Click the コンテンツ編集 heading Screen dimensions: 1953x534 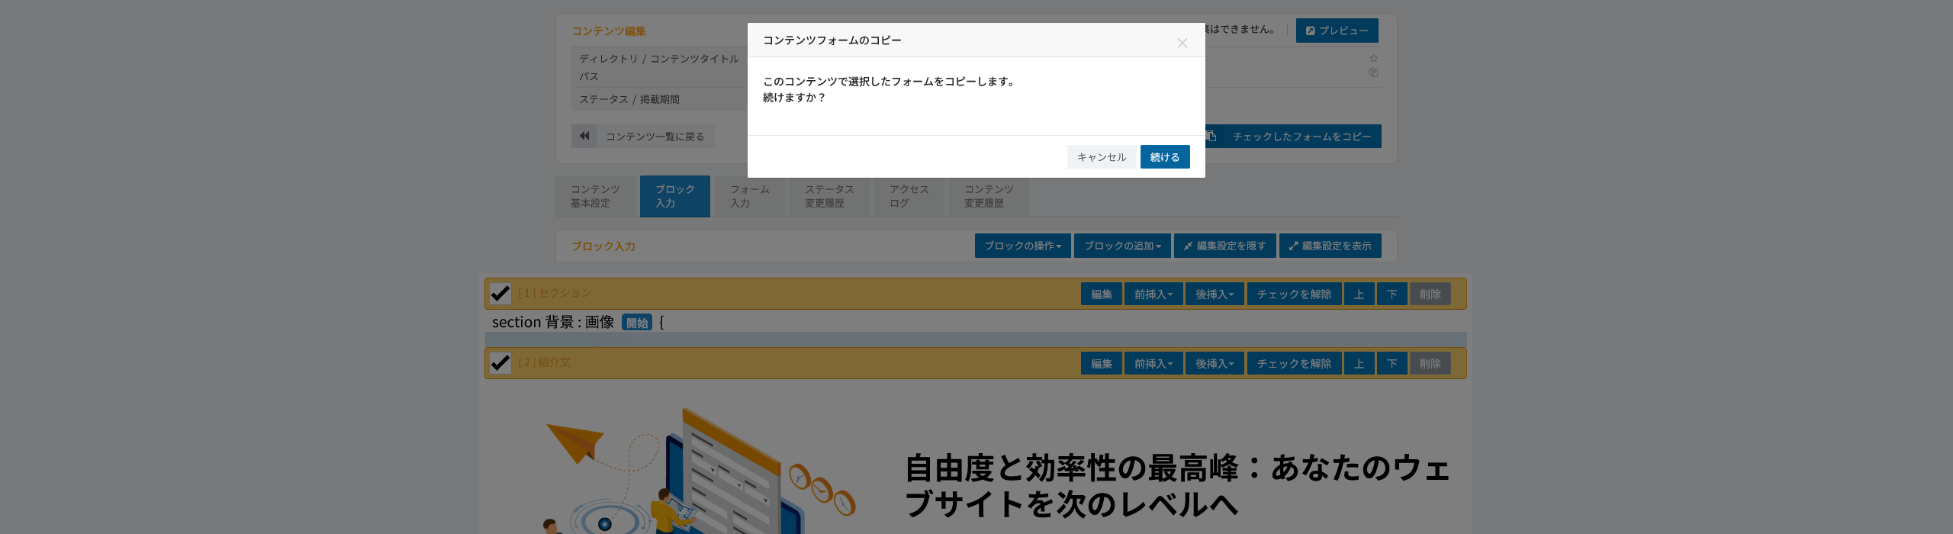pos(609,31)
